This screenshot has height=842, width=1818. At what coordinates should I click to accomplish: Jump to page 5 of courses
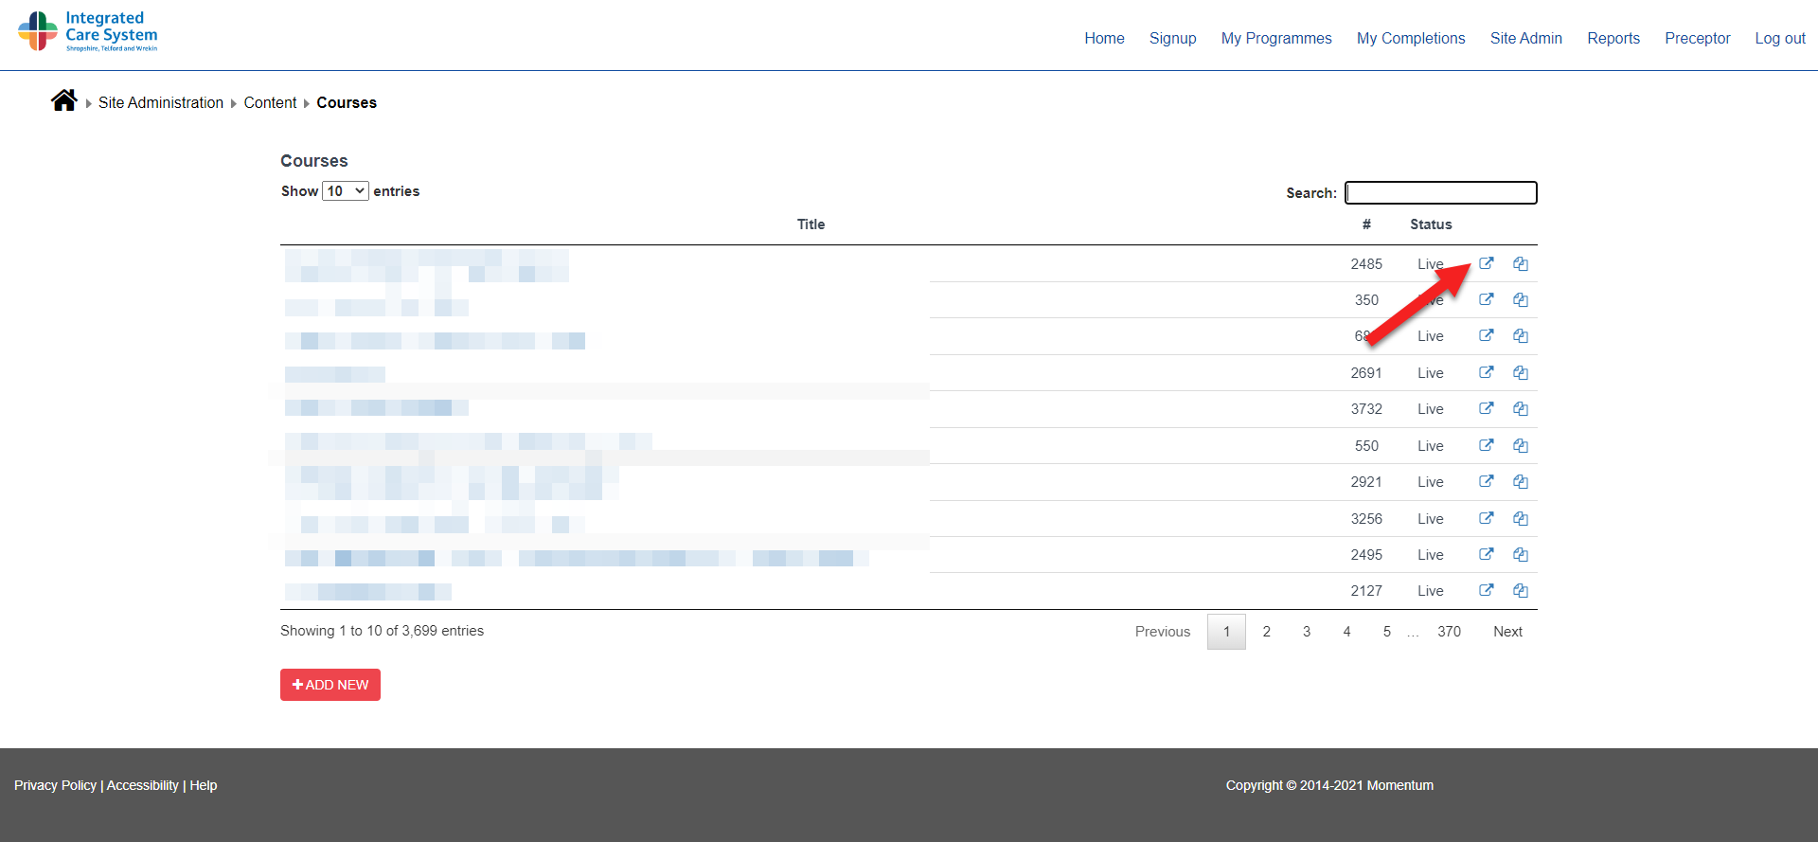point(1387,632)
